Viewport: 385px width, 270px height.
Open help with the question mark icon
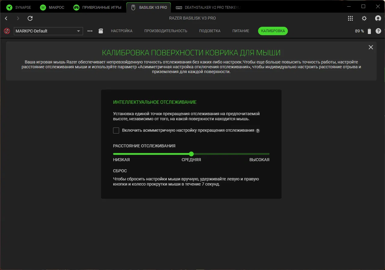[x=378, y=31]
